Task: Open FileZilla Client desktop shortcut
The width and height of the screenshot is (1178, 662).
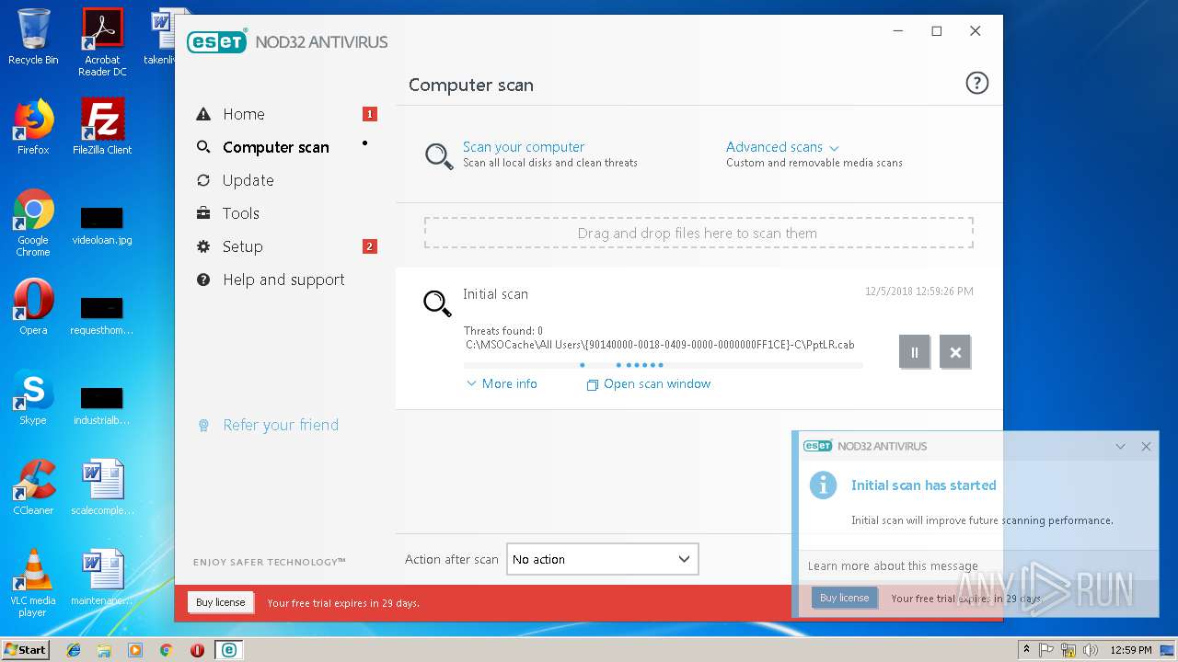Action: pyautogui.click(x=102, y=128)
